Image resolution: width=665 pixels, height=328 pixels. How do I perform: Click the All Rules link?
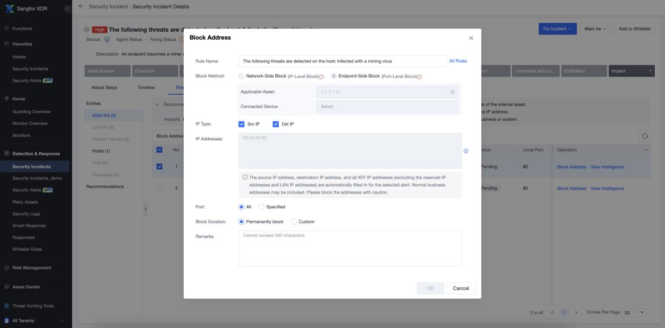point(458,61)
